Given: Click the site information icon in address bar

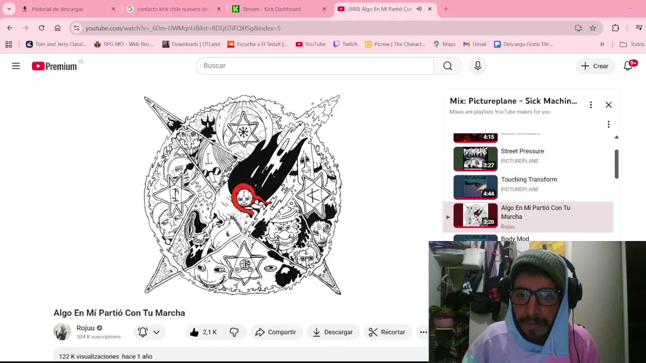Looking at the screenshot, I should coord(76,28).
